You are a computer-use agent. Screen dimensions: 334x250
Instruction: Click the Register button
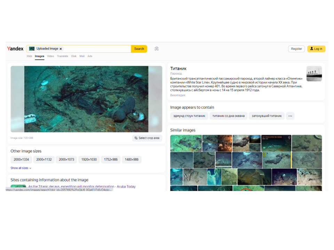296,49
